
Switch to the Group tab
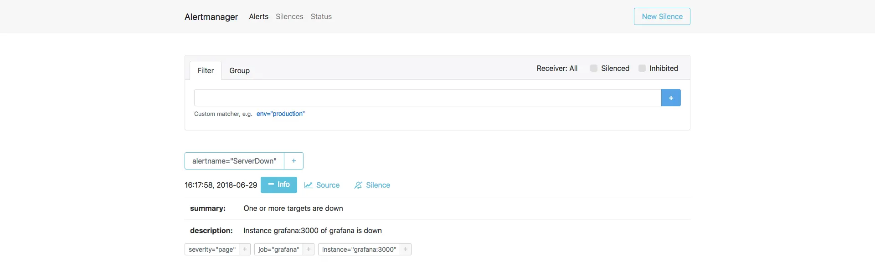239,70
